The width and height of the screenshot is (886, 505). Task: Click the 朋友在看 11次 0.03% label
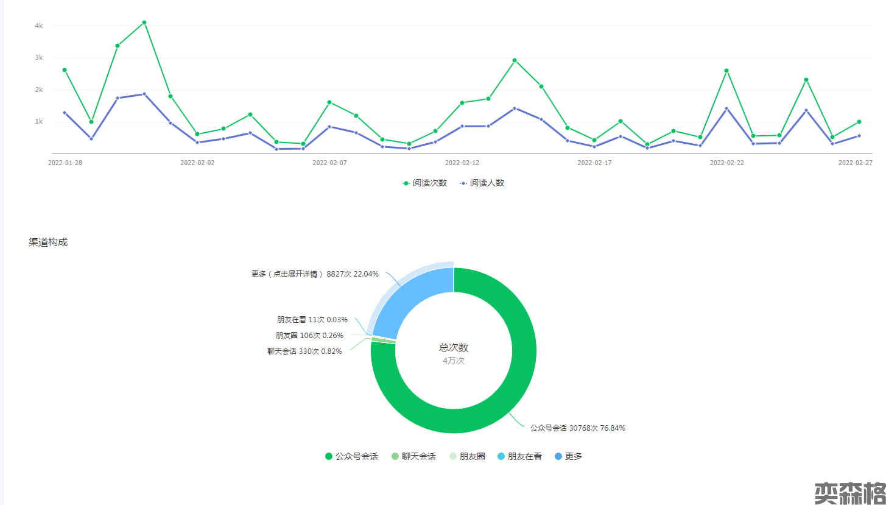click(x=312, y=319)
